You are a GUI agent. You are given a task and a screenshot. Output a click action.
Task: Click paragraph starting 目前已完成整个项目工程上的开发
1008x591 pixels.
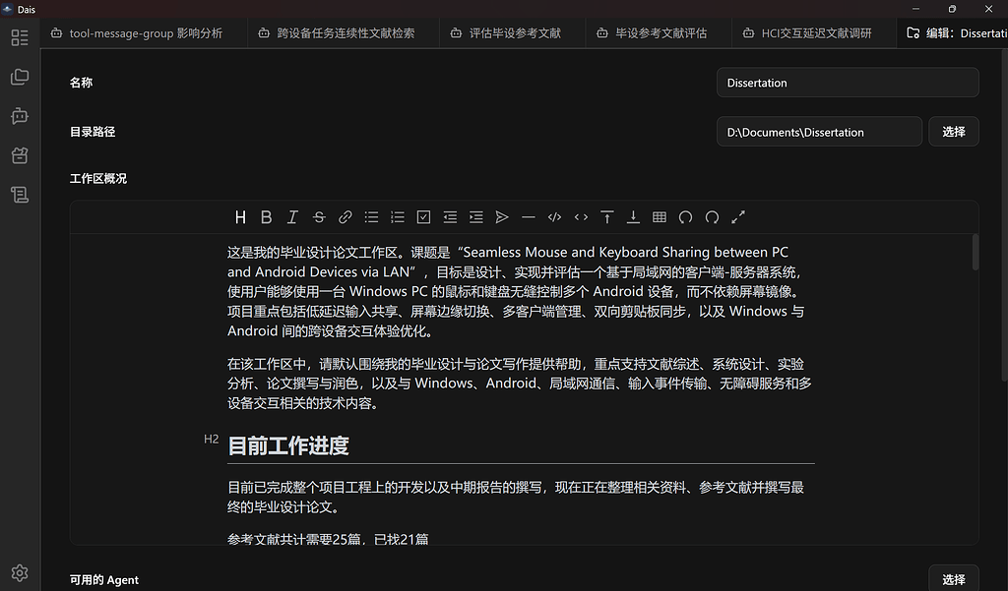pyautogui.click(x=516, y=498)
